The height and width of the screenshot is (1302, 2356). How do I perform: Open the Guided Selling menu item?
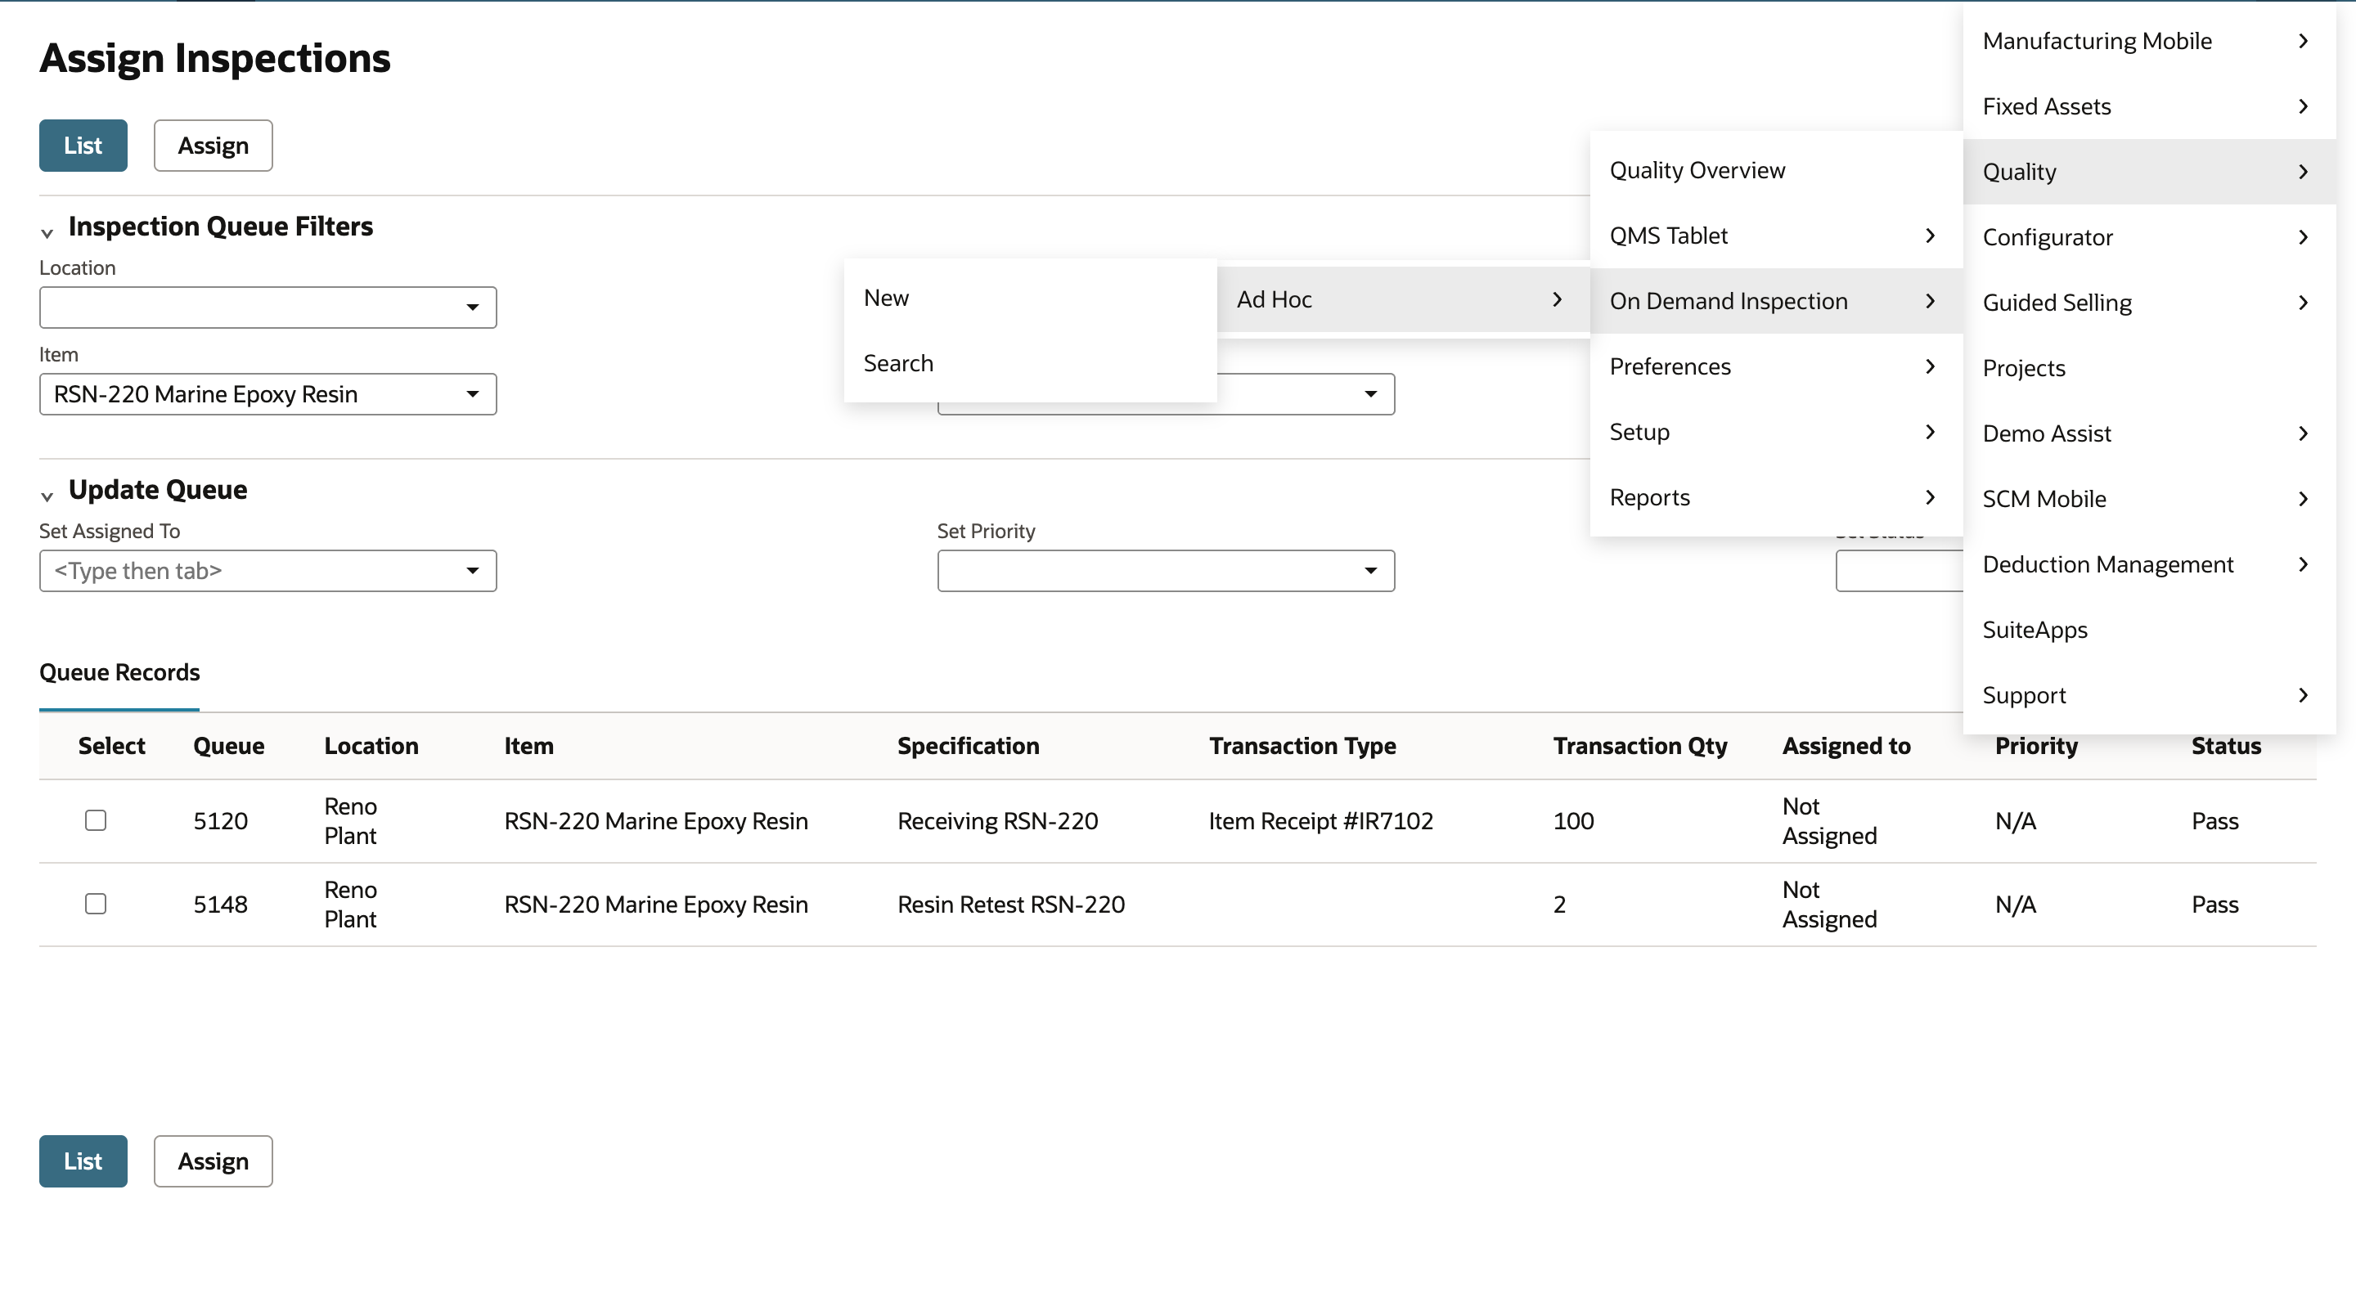point(2149,303)
